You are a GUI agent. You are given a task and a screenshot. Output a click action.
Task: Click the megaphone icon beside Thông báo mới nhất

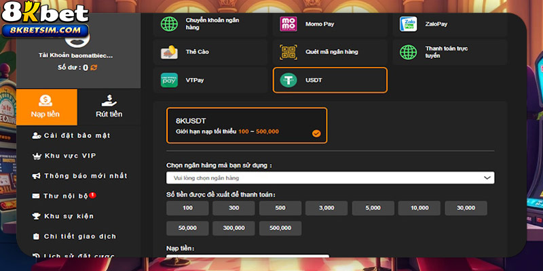(37, 176)
